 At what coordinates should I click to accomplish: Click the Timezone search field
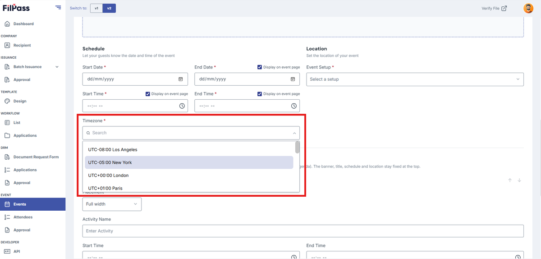coord(191,133)
